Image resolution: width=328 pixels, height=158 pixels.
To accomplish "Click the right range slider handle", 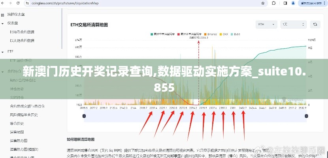I will 306,116.
